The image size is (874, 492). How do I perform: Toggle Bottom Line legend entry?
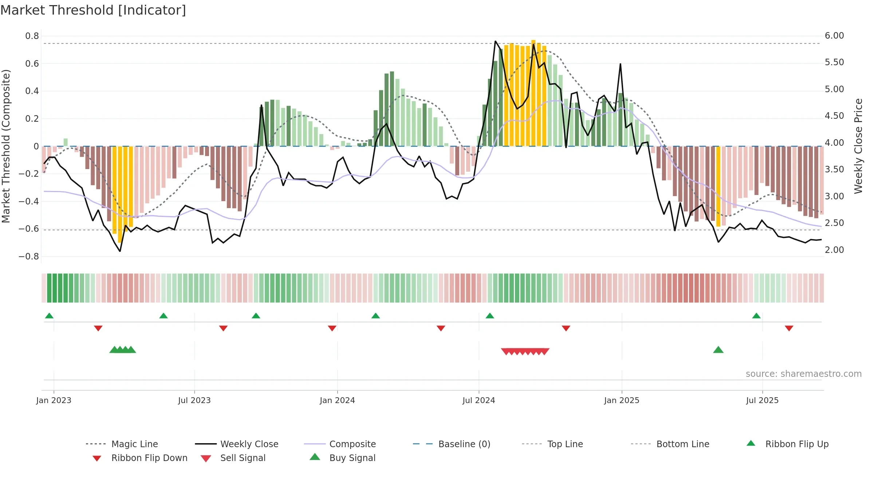pos(670,444)
